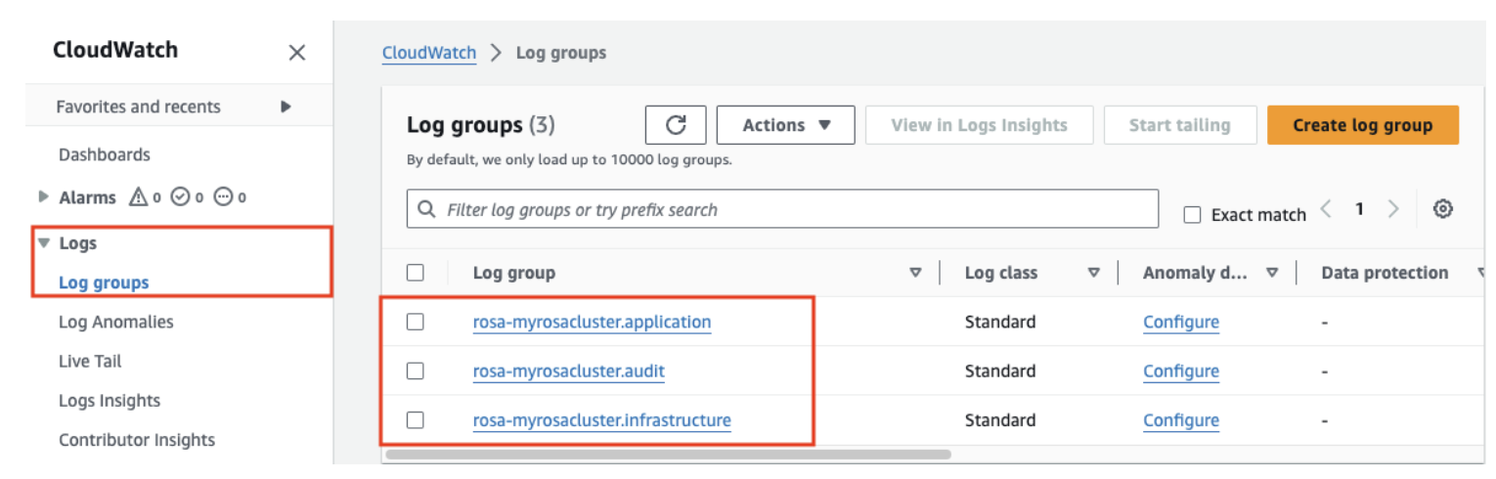Expand the Alarms section

[x=43, y=196]
